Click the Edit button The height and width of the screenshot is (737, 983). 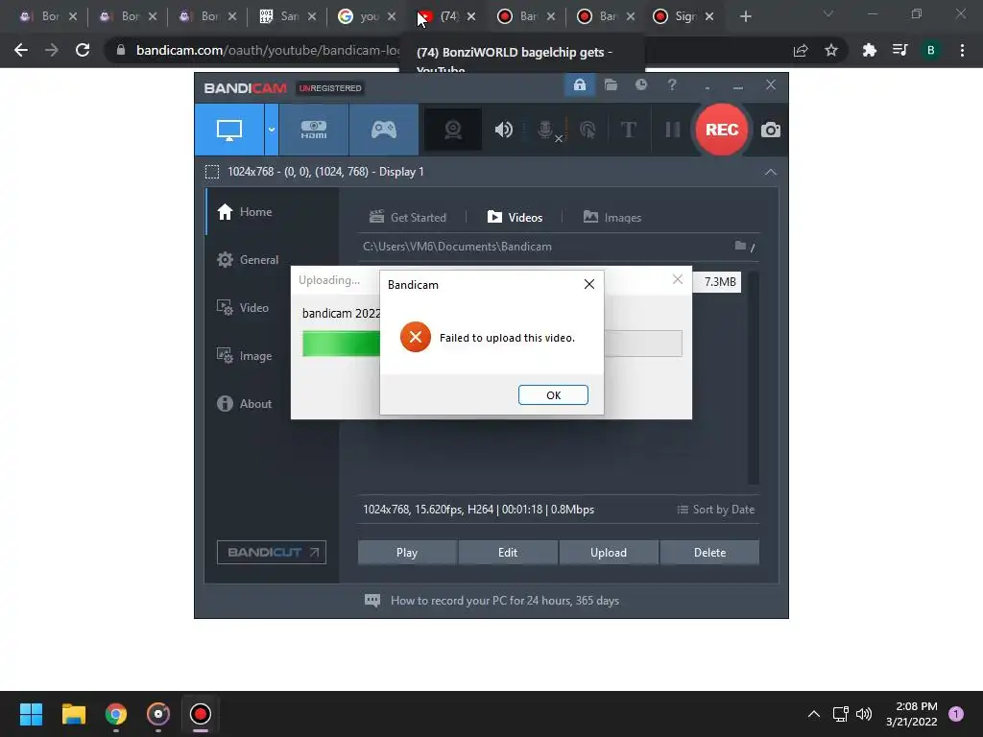(508, 553)
